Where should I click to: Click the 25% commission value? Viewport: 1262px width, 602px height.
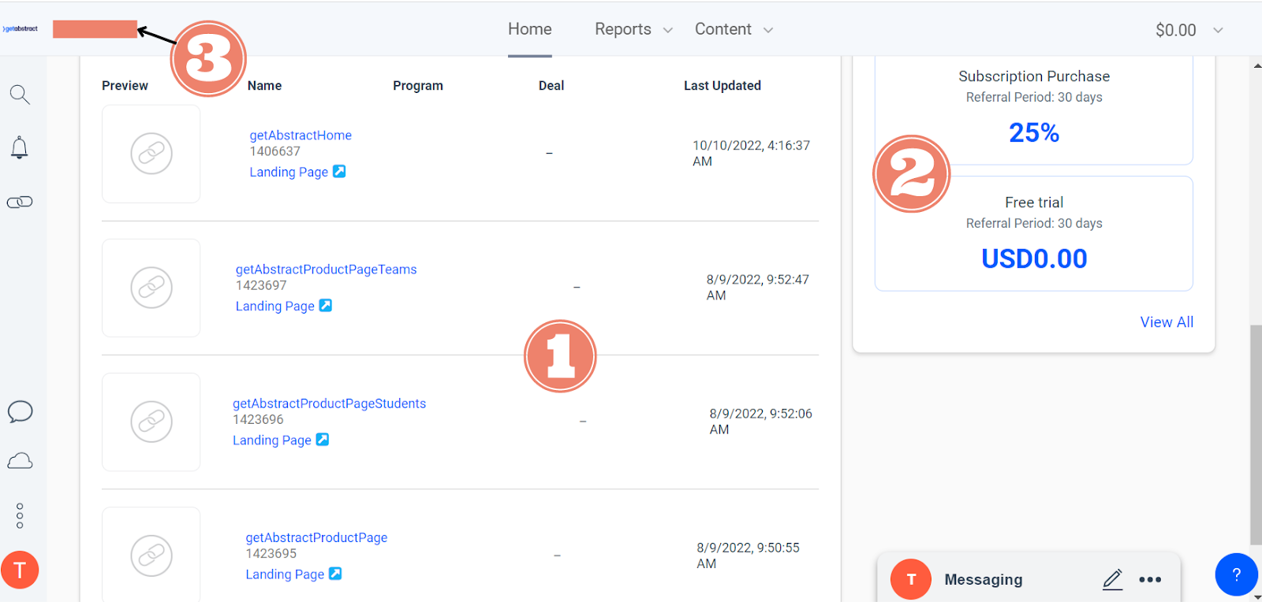1034,132
